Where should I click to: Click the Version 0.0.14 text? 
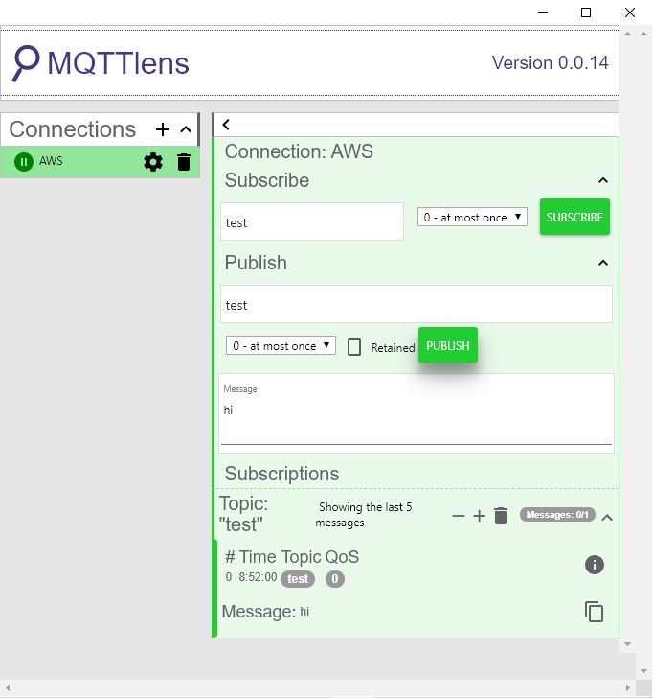[x=550, y=62]
